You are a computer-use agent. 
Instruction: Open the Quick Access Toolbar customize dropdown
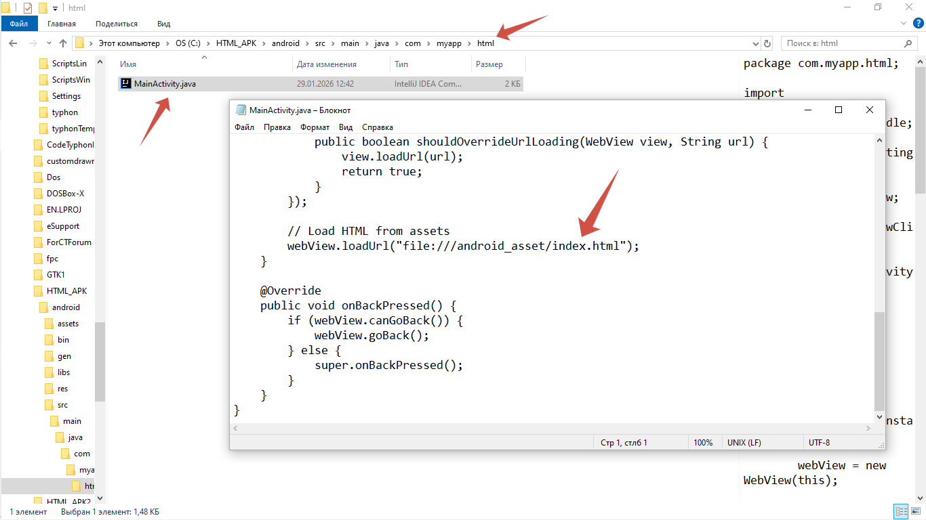point(55,8)
